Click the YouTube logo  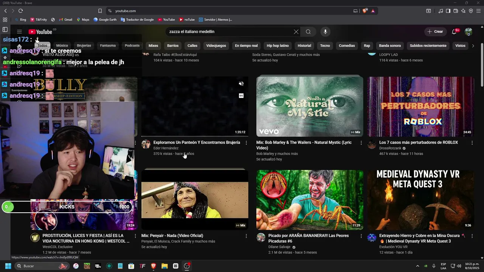[x=40, y=32]
